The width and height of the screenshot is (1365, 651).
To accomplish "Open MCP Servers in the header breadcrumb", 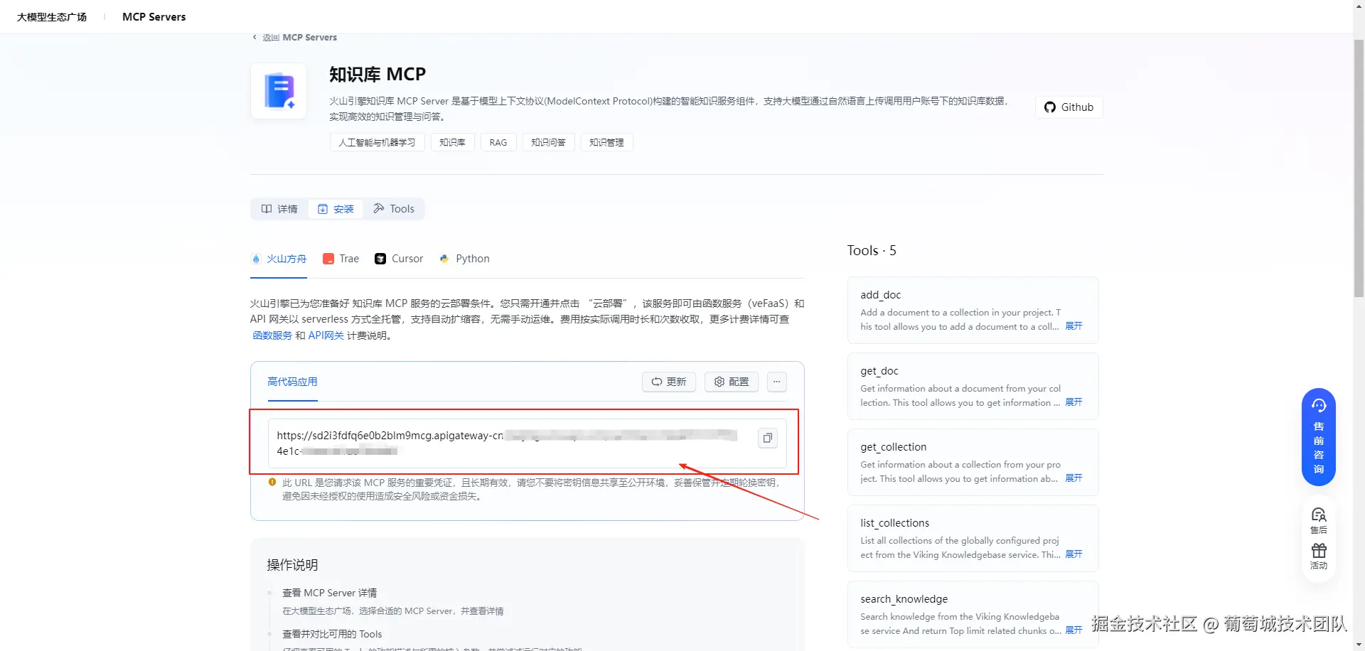I will pyautogui.click(x=154, y=17).
